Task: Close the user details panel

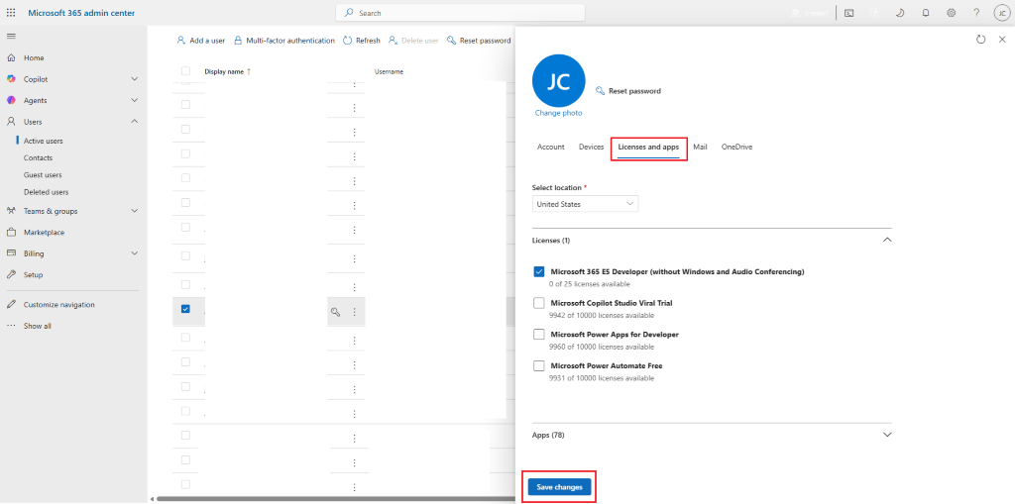Action: (x=1002, y=40)
